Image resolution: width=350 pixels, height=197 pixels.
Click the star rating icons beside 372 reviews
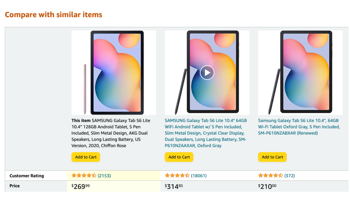[x=270, y=176]
